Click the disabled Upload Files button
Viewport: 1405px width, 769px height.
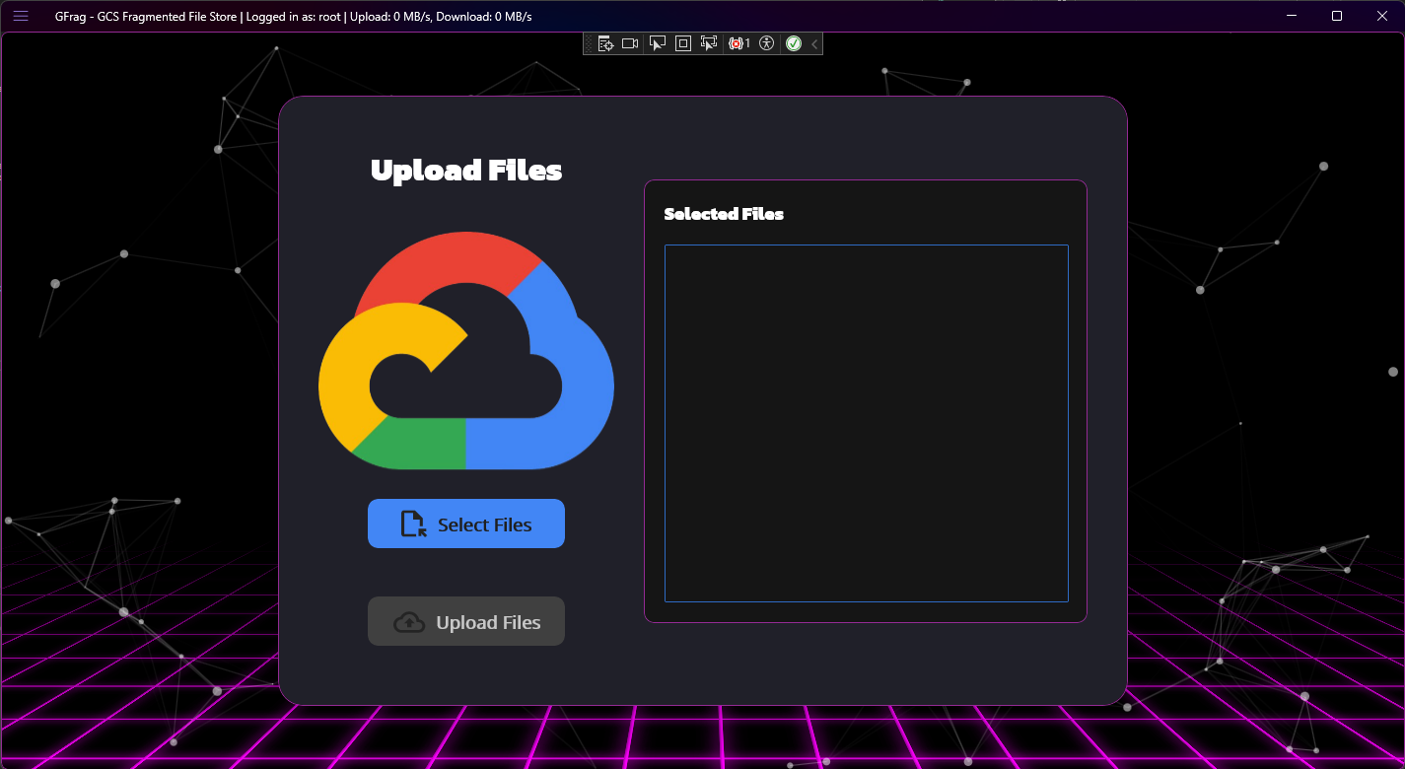pyautogui.click(x=466, y=621)
